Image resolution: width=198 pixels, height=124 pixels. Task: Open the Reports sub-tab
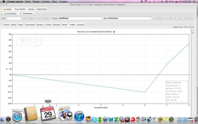(x=65, y=25)
